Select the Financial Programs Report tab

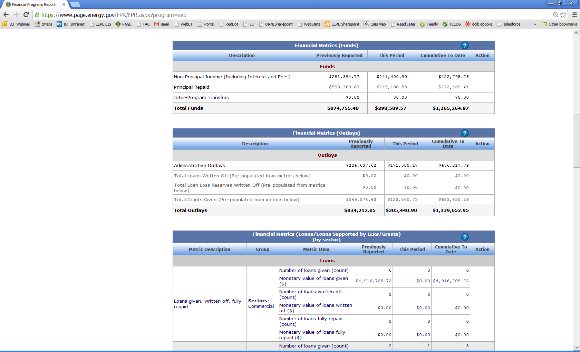(33, 4)
